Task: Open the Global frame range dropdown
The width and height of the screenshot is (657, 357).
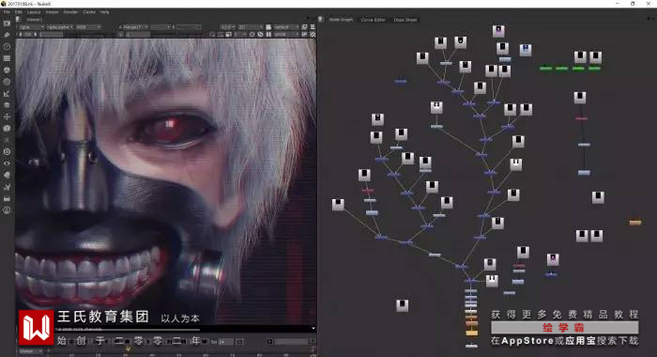Action: (31, 350)
